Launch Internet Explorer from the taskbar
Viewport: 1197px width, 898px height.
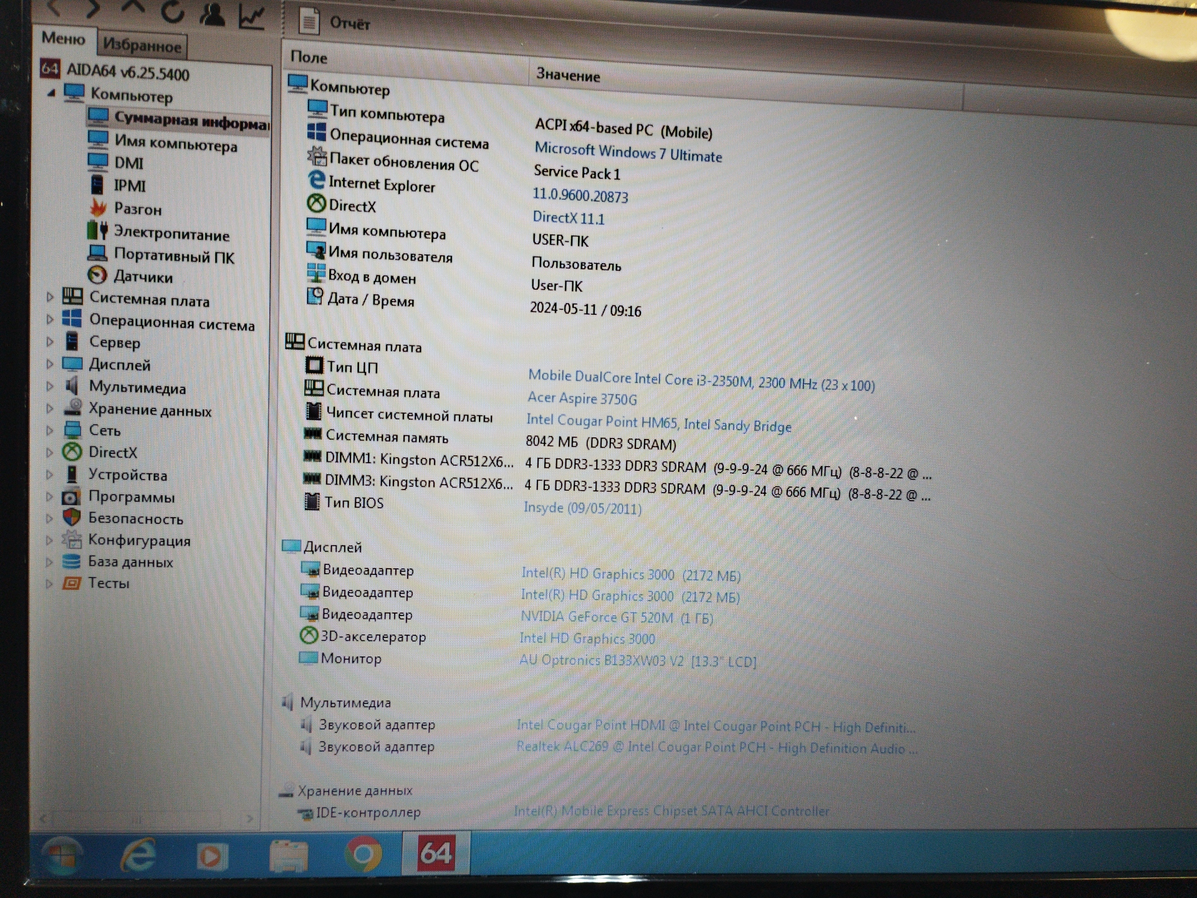tap(138, 854)
